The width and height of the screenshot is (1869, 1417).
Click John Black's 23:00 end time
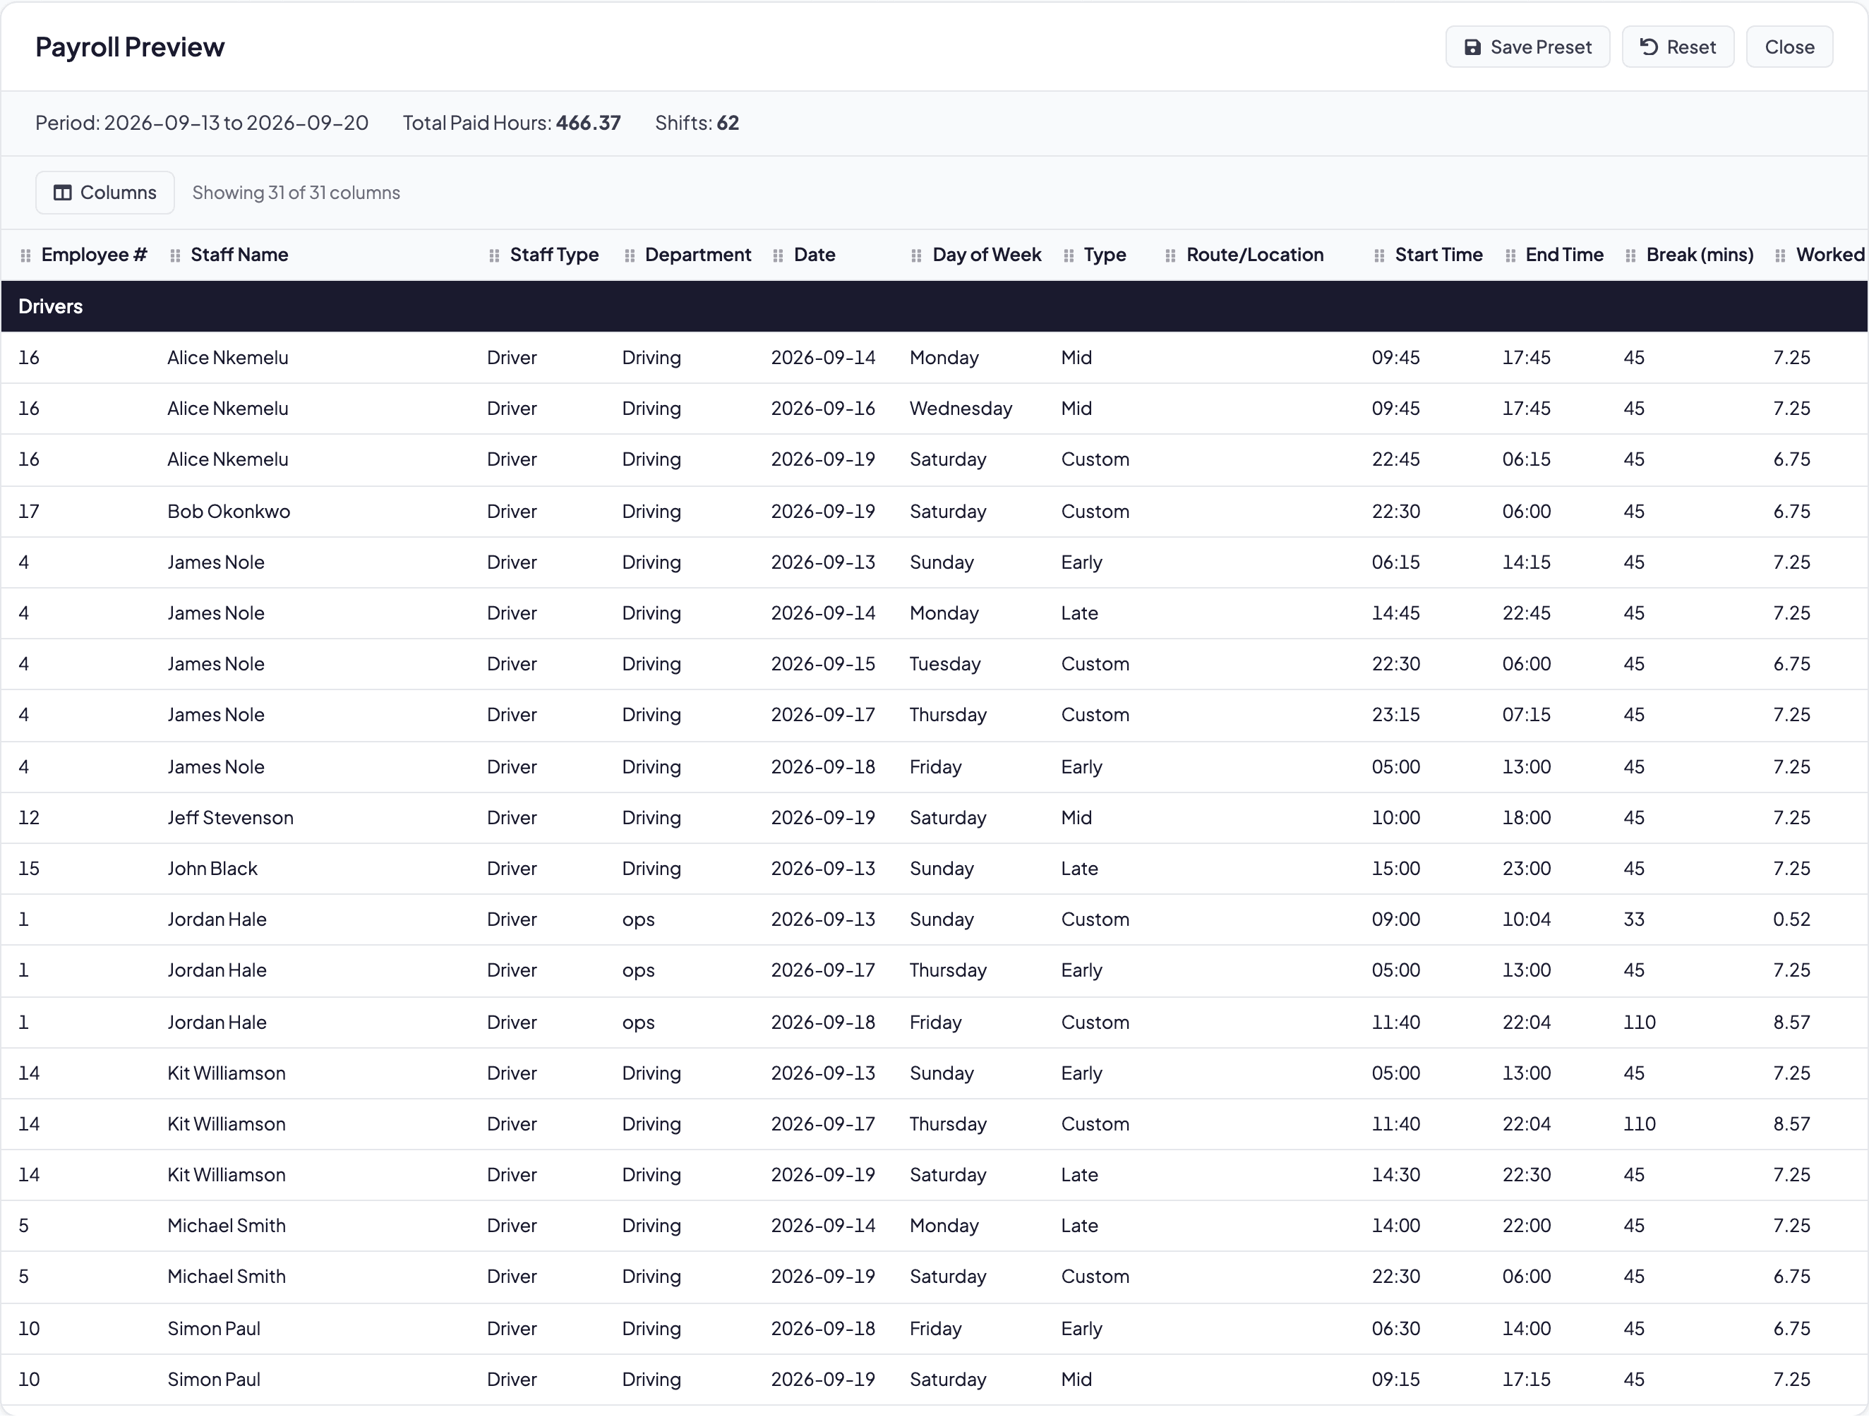tap(1526, 869)
